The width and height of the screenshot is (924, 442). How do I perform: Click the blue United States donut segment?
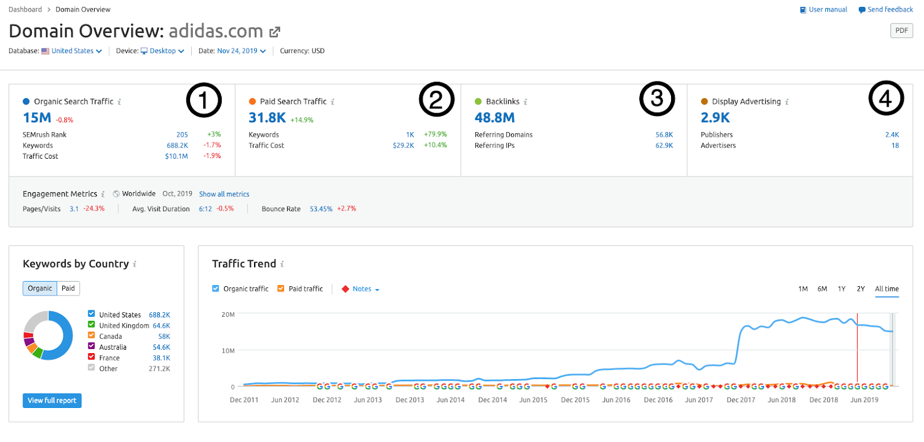pyautogui.click(x=67, y=335)
